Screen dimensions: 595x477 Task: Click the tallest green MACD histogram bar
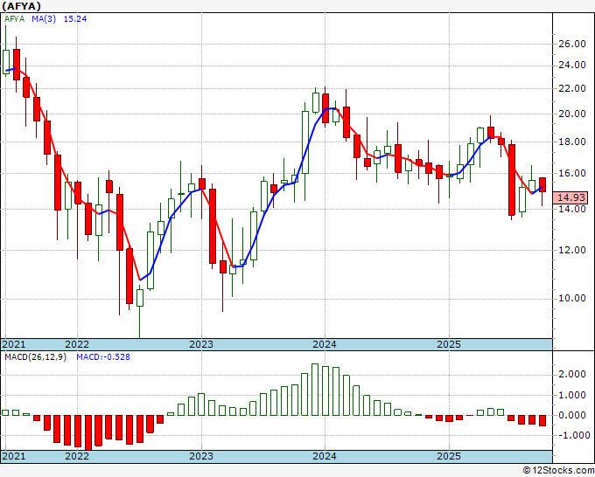[x=315, y=390]
